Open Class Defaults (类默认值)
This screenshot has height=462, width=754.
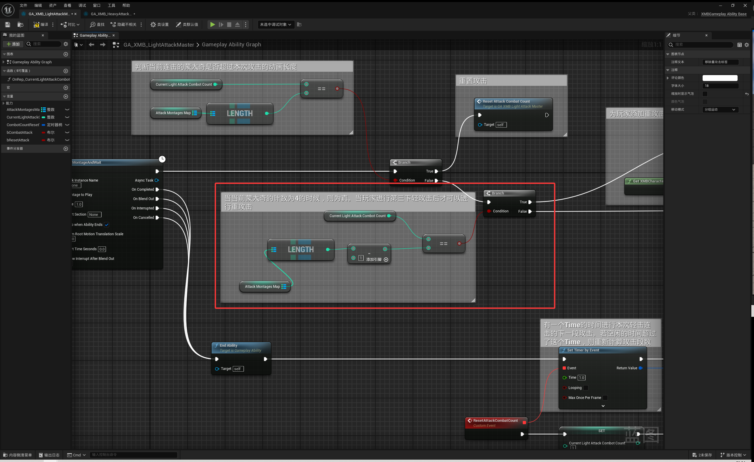[x=187, y=24]
